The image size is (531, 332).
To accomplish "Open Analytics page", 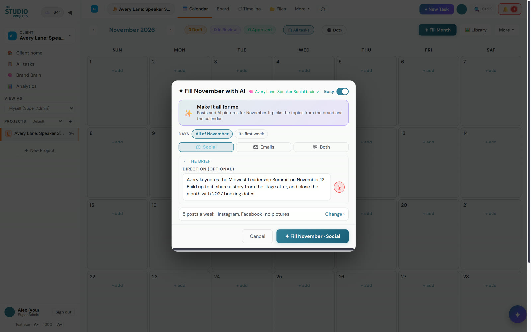I will [26, 86].
